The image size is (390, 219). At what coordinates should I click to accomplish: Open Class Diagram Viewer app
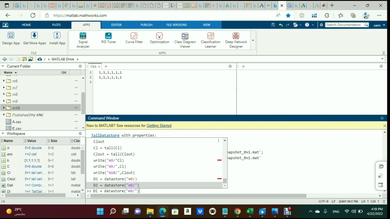pyautogui.click(x=185, y=40)
